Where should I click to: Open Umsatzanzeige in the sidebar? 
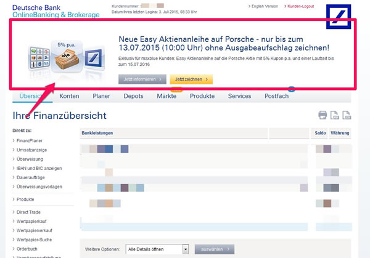[x=31, y=150]
